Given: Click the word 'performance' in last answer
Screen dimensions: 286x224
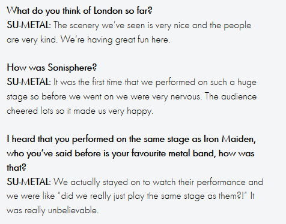Looking at the screenshot, I should [221, 183].
